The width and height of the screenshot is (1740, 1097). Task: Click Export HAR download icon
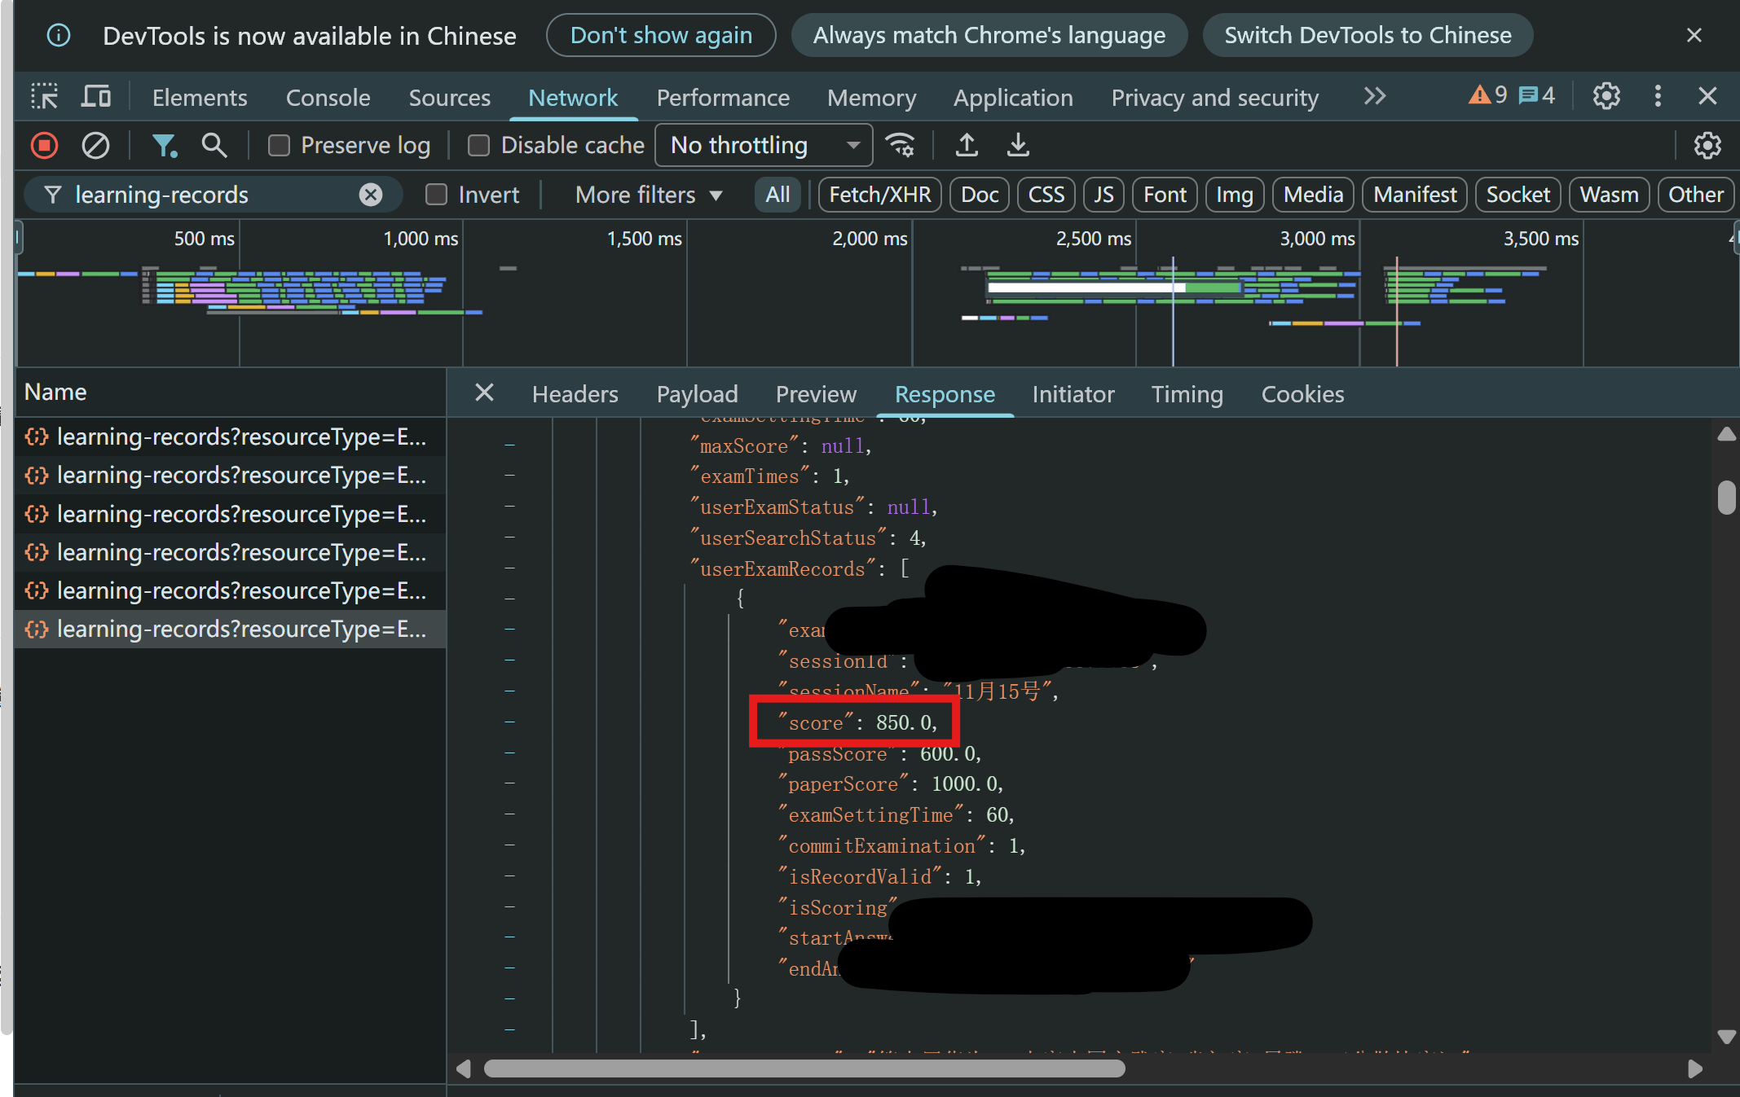coord(1018,146)
